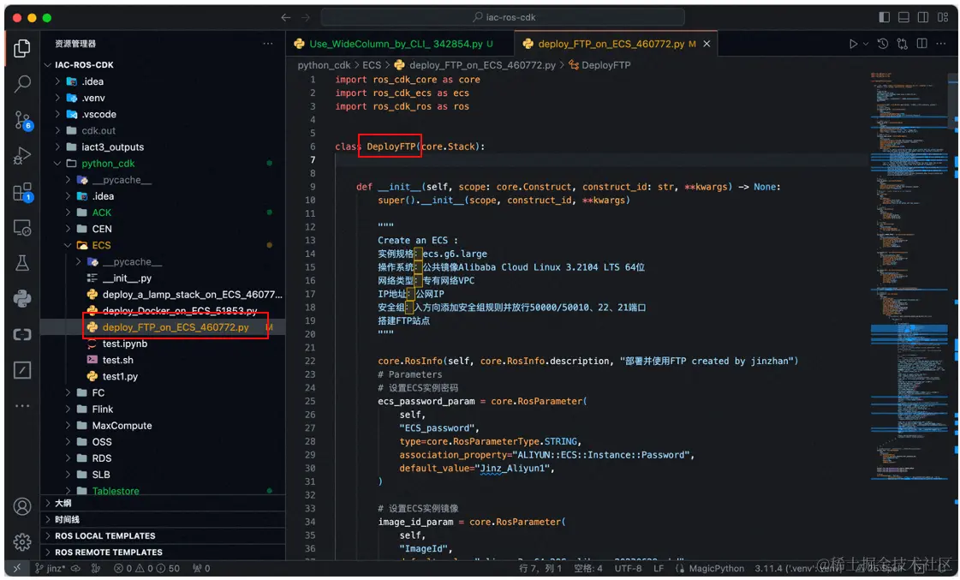Screen dimensions: 960x580
Task: Open editor More Actions ellipsis menu
Action: click(x=941, y=44)
